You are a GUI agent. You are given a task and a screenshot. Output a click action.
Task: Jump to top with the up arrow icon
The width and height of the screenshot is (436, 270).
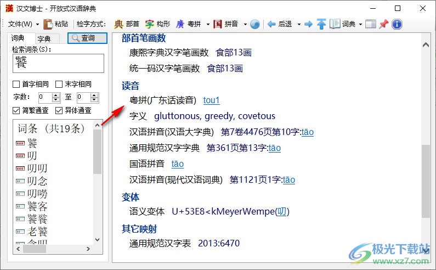[321, 24]
